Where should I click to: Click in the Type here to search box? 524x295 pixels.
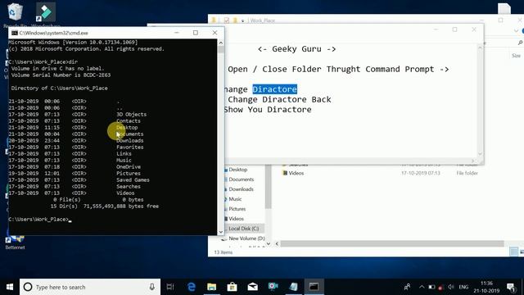(90, 287)
